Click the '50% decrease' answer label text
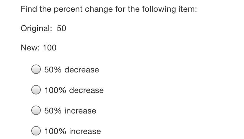The height and width of the screenshot is (139, 244). coord(71,70)
